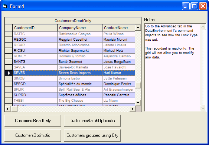The image size is (209, 145).
Task: Click the grid horizontal scrollbar left arrow
Action: tap(7, 109)
